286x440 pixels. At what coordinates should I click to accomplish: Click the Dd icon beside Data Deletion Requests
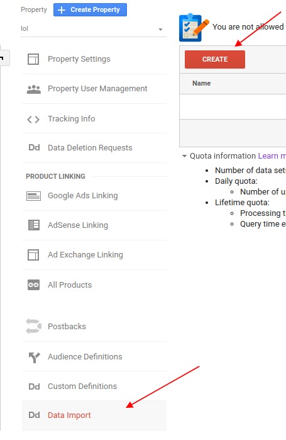(34, 147)
